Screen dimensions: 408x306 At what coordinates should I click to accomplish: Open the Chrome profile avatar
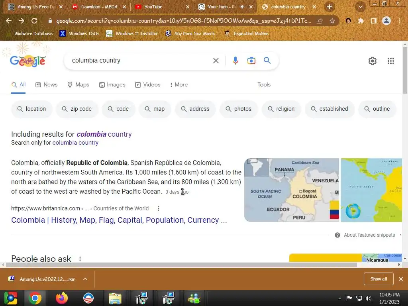point(386,21)
